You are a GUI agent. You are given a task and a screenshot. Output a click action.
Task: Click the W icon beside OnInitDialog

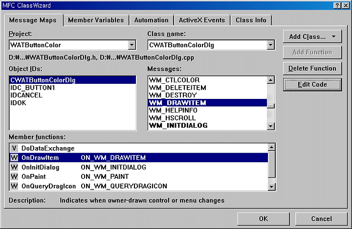14,167
